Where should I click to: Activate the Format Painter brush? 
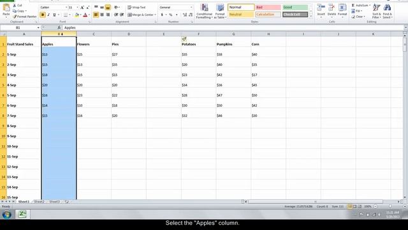click(24, 17)
